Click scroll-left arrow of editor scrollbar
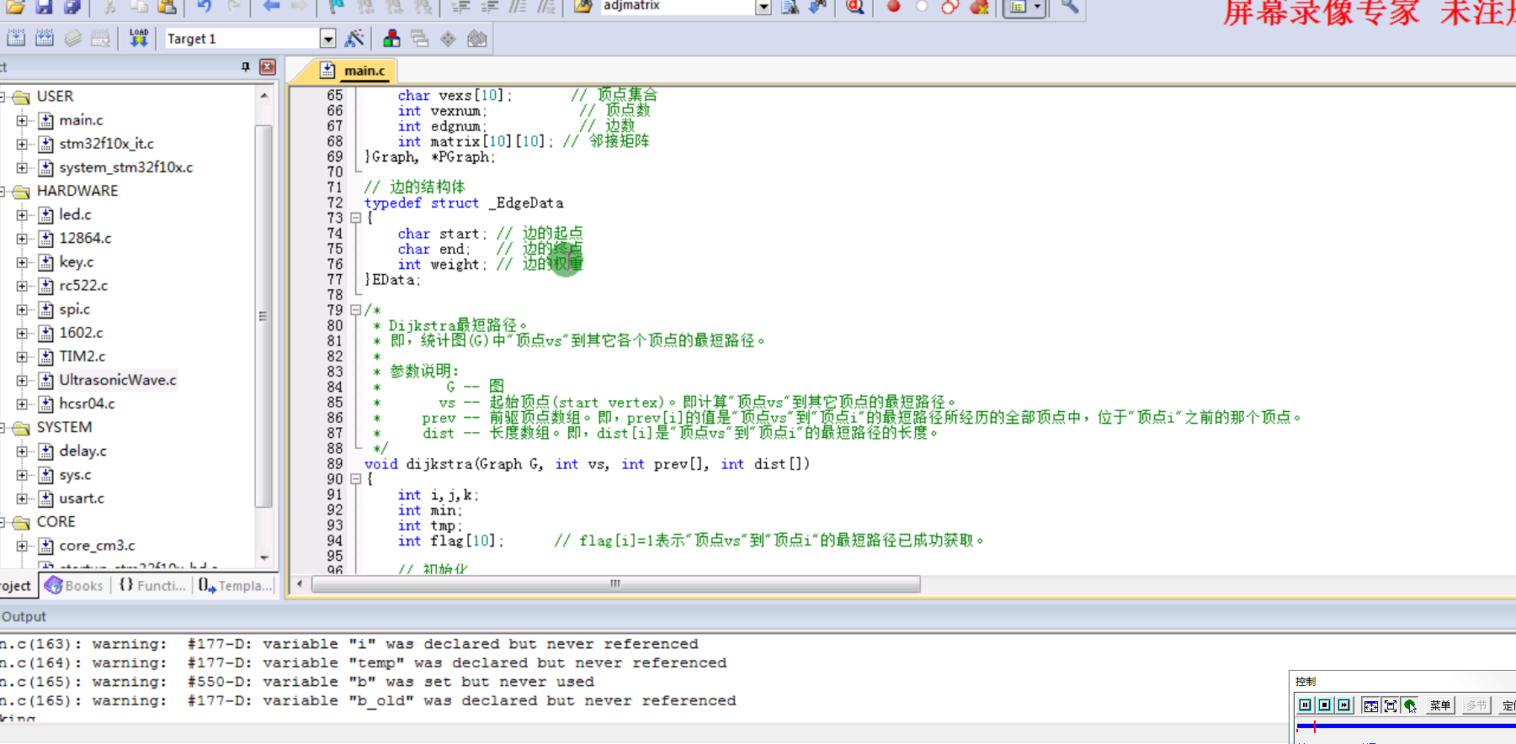The image size is (1516, 744). (x=300, y=583)
